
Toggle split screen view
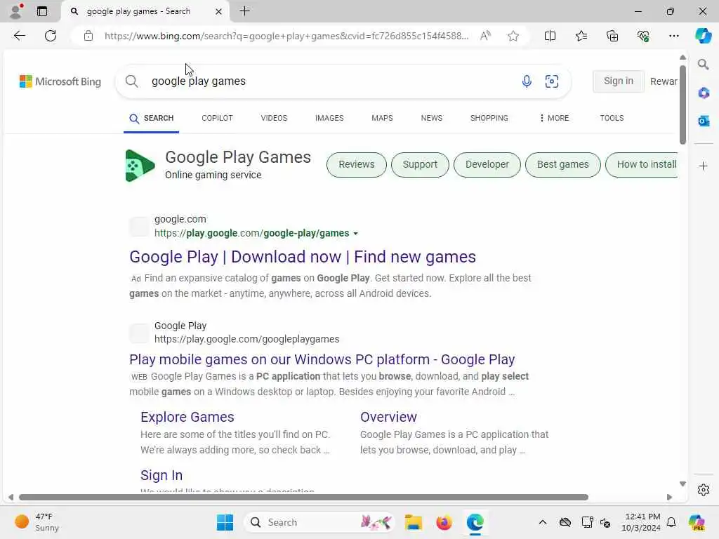click(550, 36)
